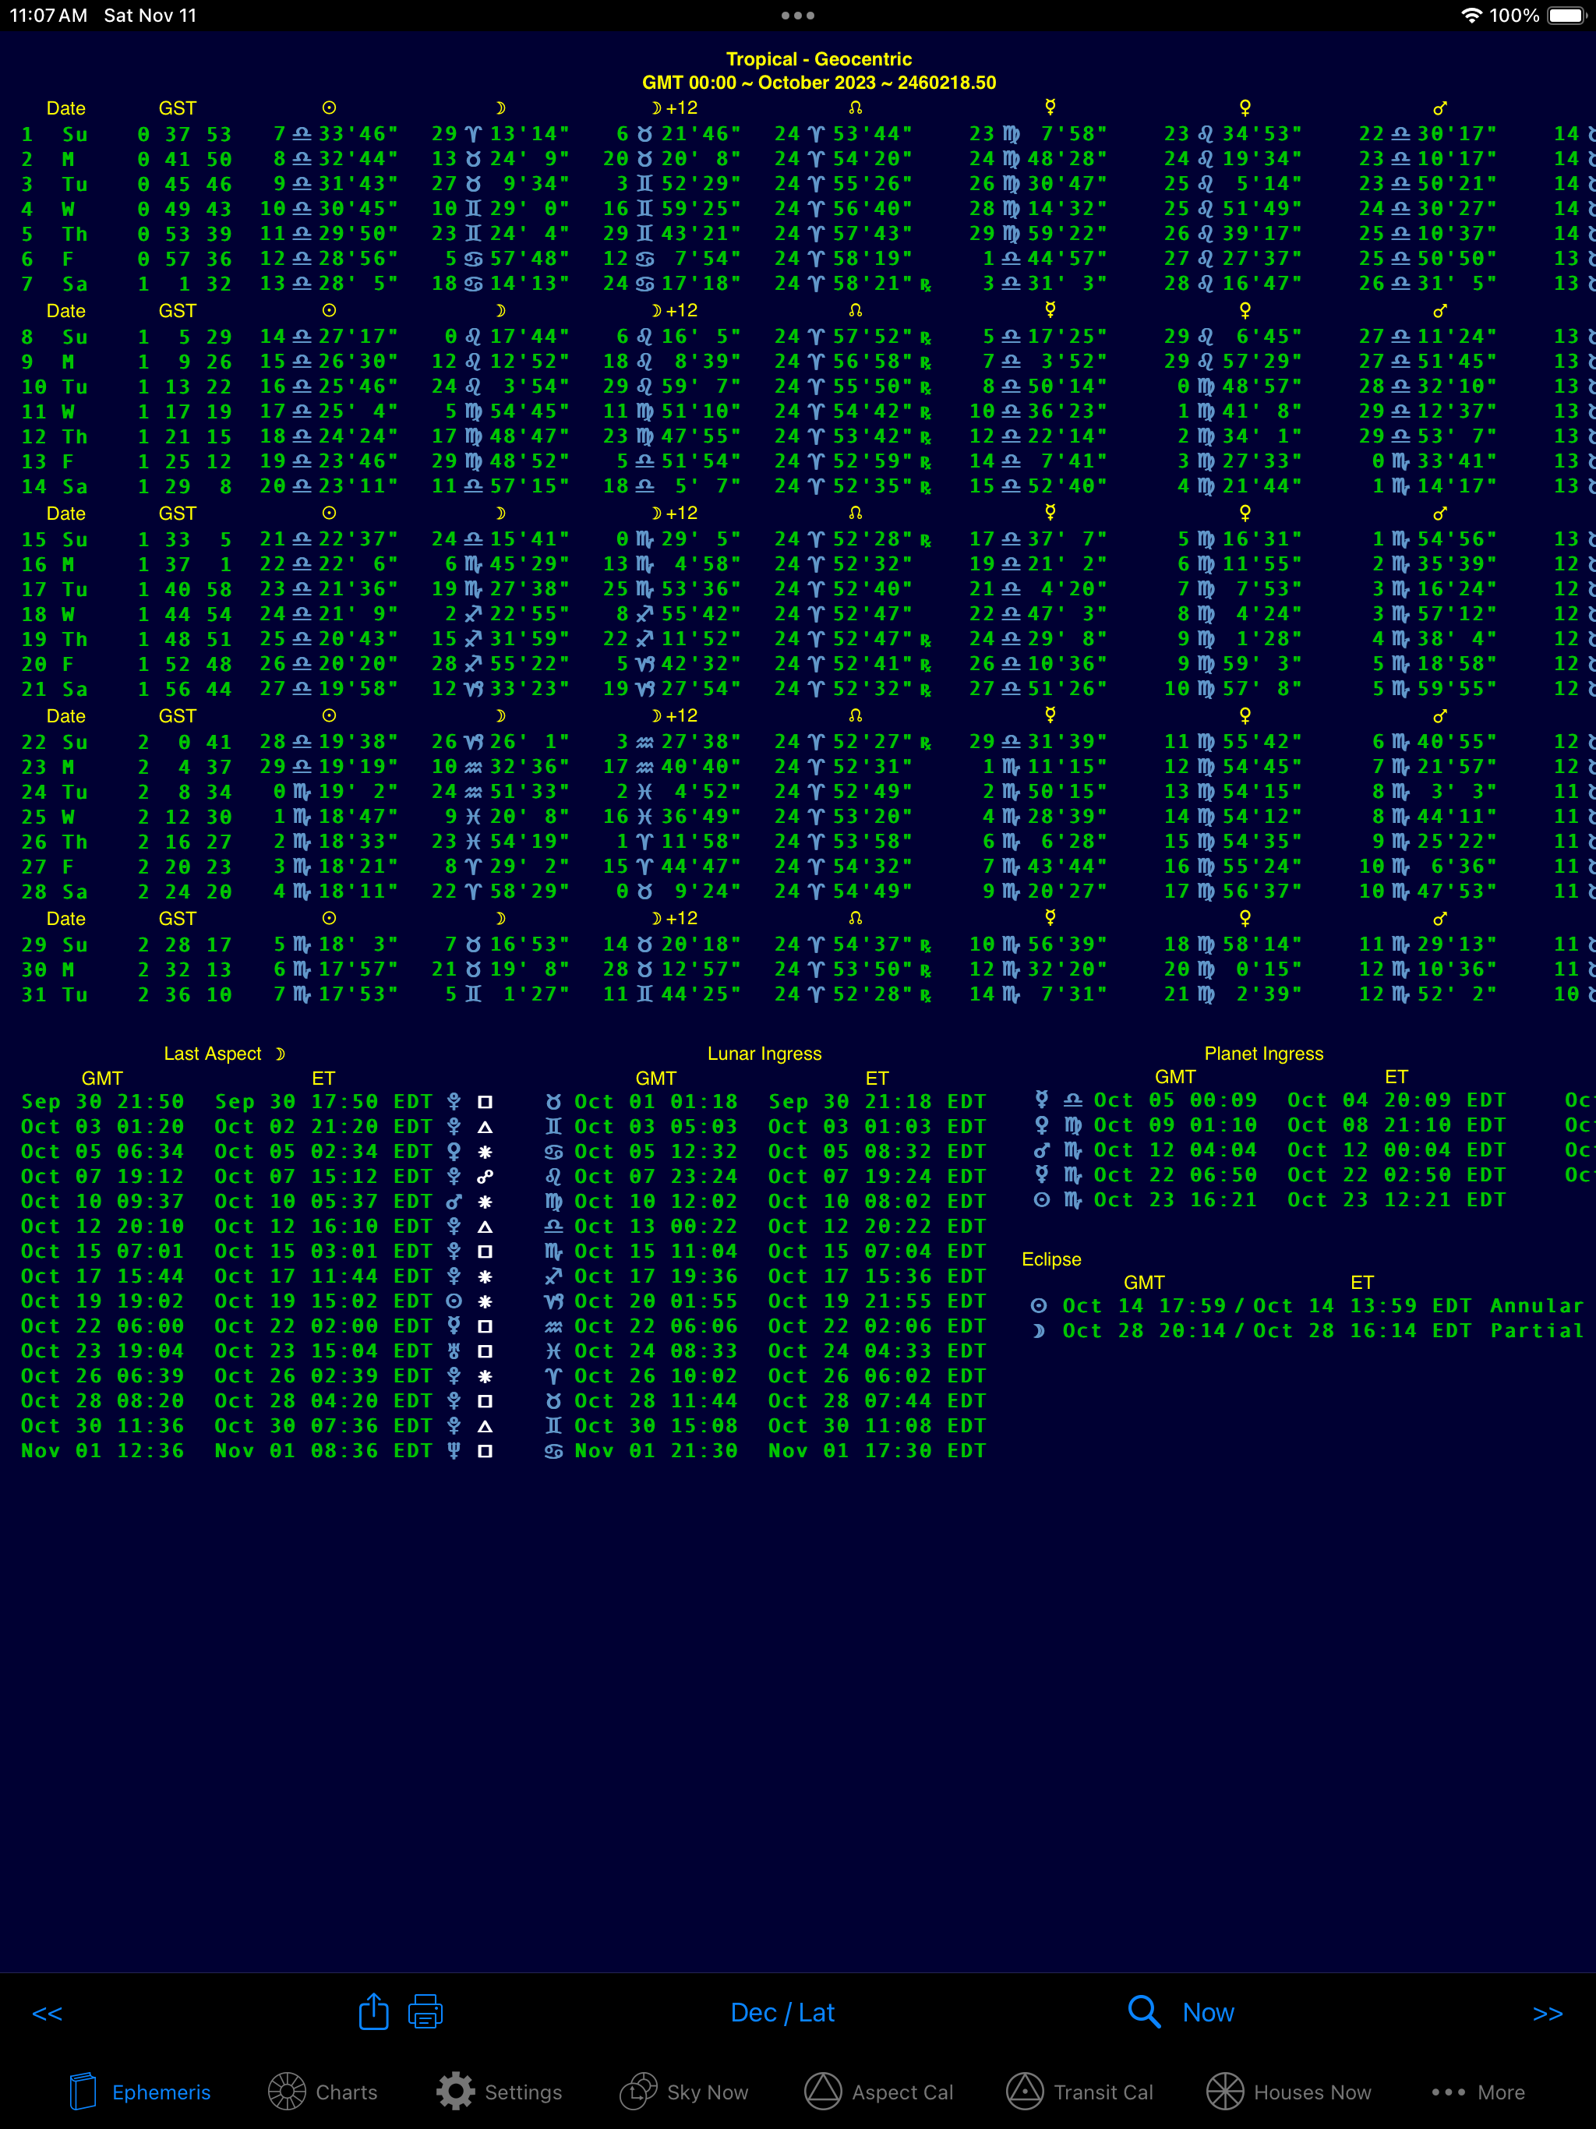Tap the Mercury symbol header, first week

tap(1050, 107)
